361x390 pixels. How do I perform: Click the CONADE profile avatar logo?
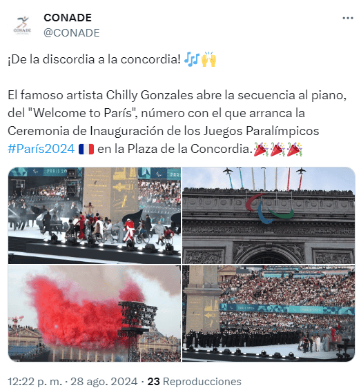point(22,25)
